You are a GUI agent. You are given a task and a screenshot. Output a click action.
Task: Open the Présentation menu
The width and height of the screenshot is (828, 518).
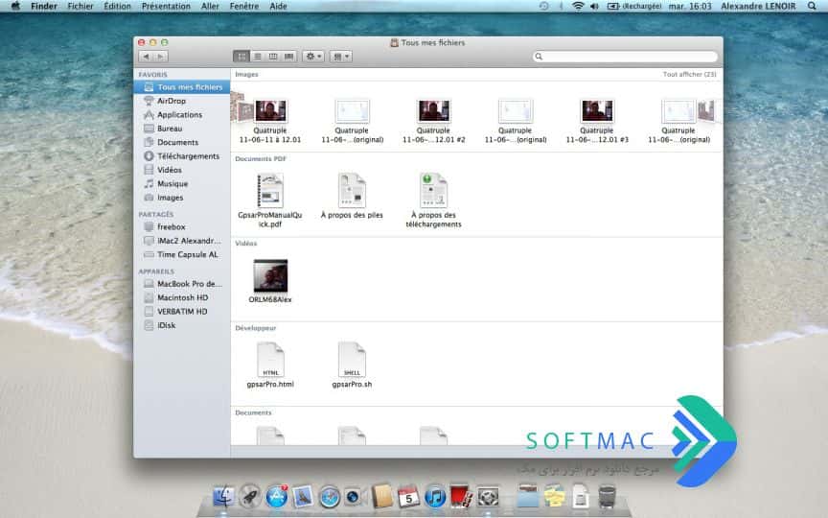tap(166, 7)
